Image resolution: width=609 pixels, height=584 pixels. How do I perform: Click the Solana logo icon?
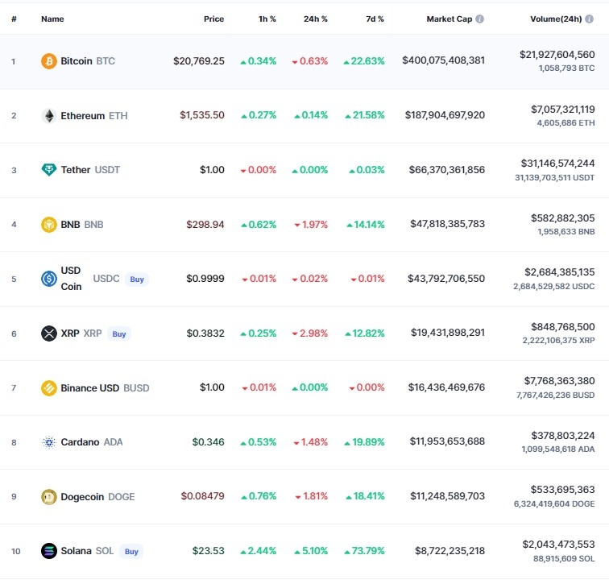pos(49,552)
